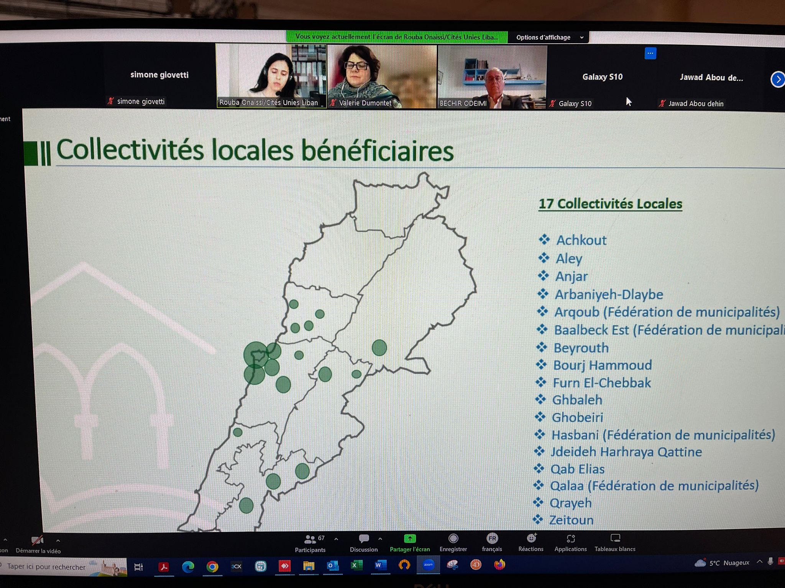The image size is (785, 588).
Task: Open the Applications panel
Action: 570,539
